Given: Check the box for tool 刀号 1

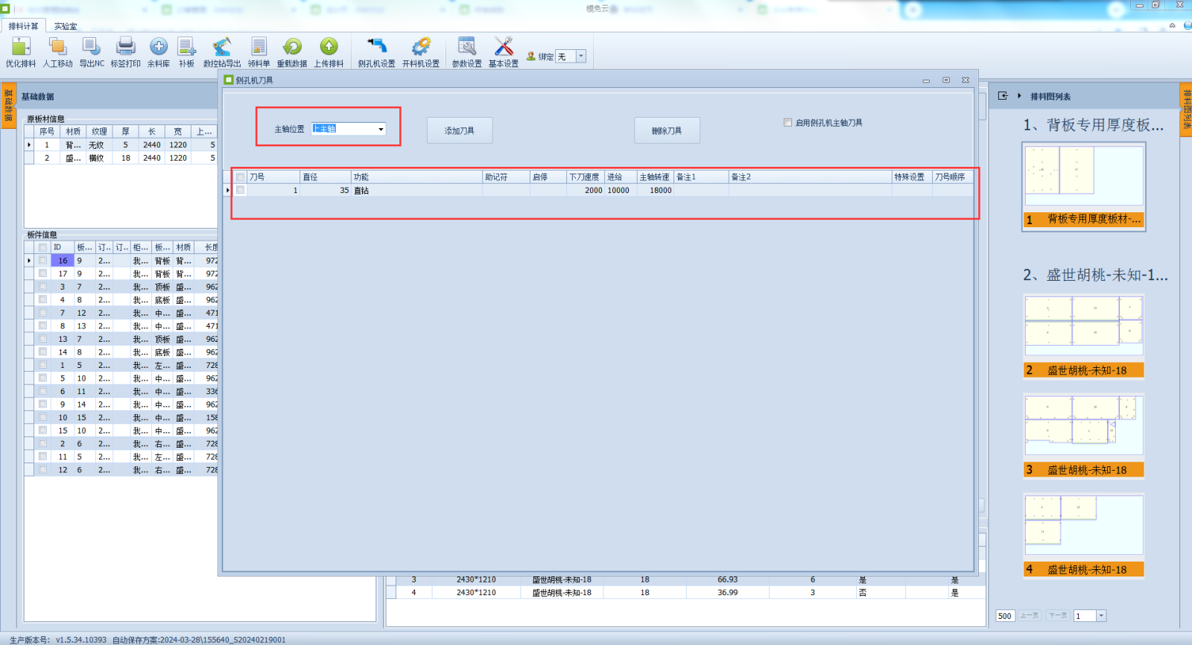Looking at the screenshot, I should (x=240, y=190).
